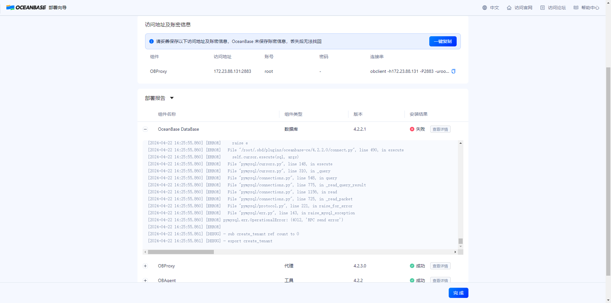The width and height of the screenshot is (611, 303).
Task: Click the log scroll left arrow
Action: 145,252
